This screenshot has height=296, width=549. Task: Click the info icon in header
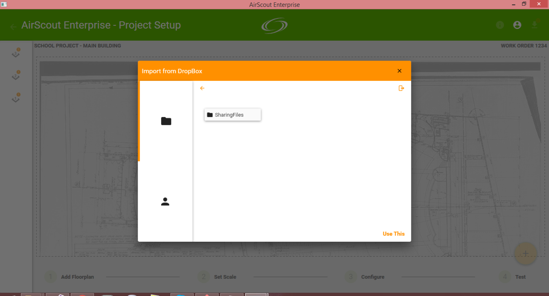500,25
